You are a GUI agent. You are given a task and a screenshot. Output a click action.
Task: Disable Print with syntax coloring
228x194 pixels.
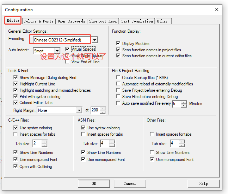[16, 96]
